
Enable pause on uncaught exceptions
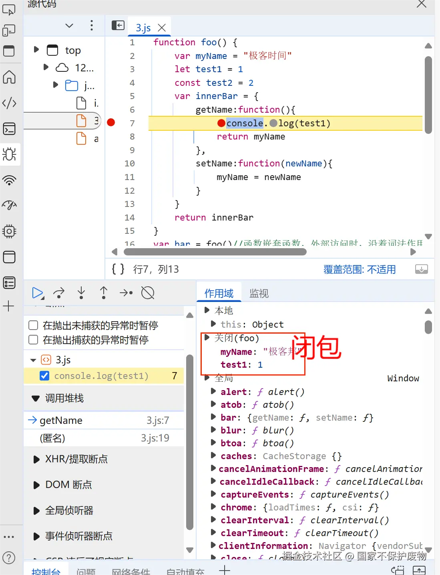(x=33, y=325)
